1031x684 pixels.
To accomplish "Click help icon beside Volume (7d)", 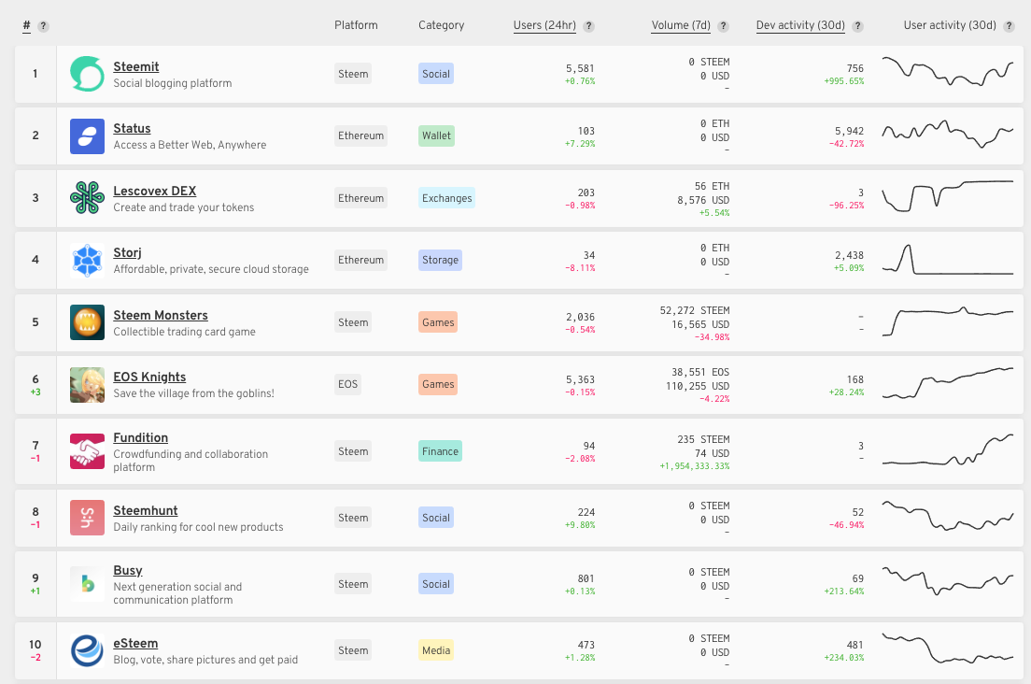I will point(723,26).
